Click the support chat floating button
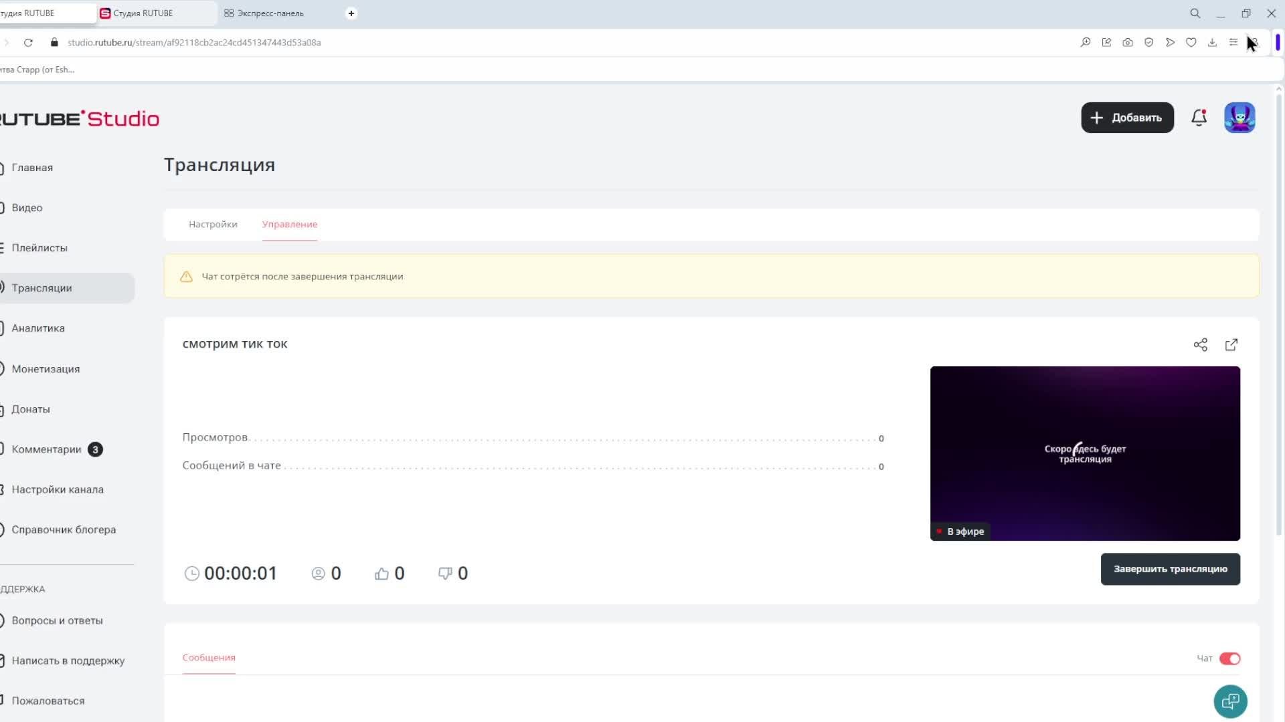This screenshot has width=1285, height=722. tap(1230, 701)
